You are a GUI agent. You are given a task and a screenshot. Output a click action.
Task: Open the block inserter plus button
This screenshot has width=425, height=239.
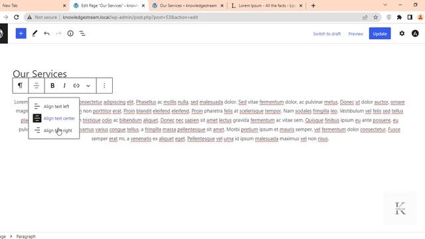point(21,33)
